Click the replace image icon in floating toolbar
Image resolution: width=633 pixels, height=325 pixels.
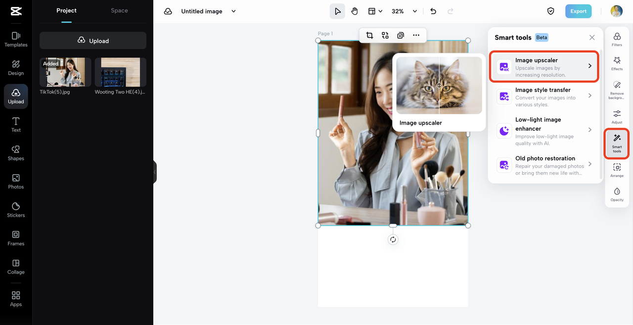[385, 35]
